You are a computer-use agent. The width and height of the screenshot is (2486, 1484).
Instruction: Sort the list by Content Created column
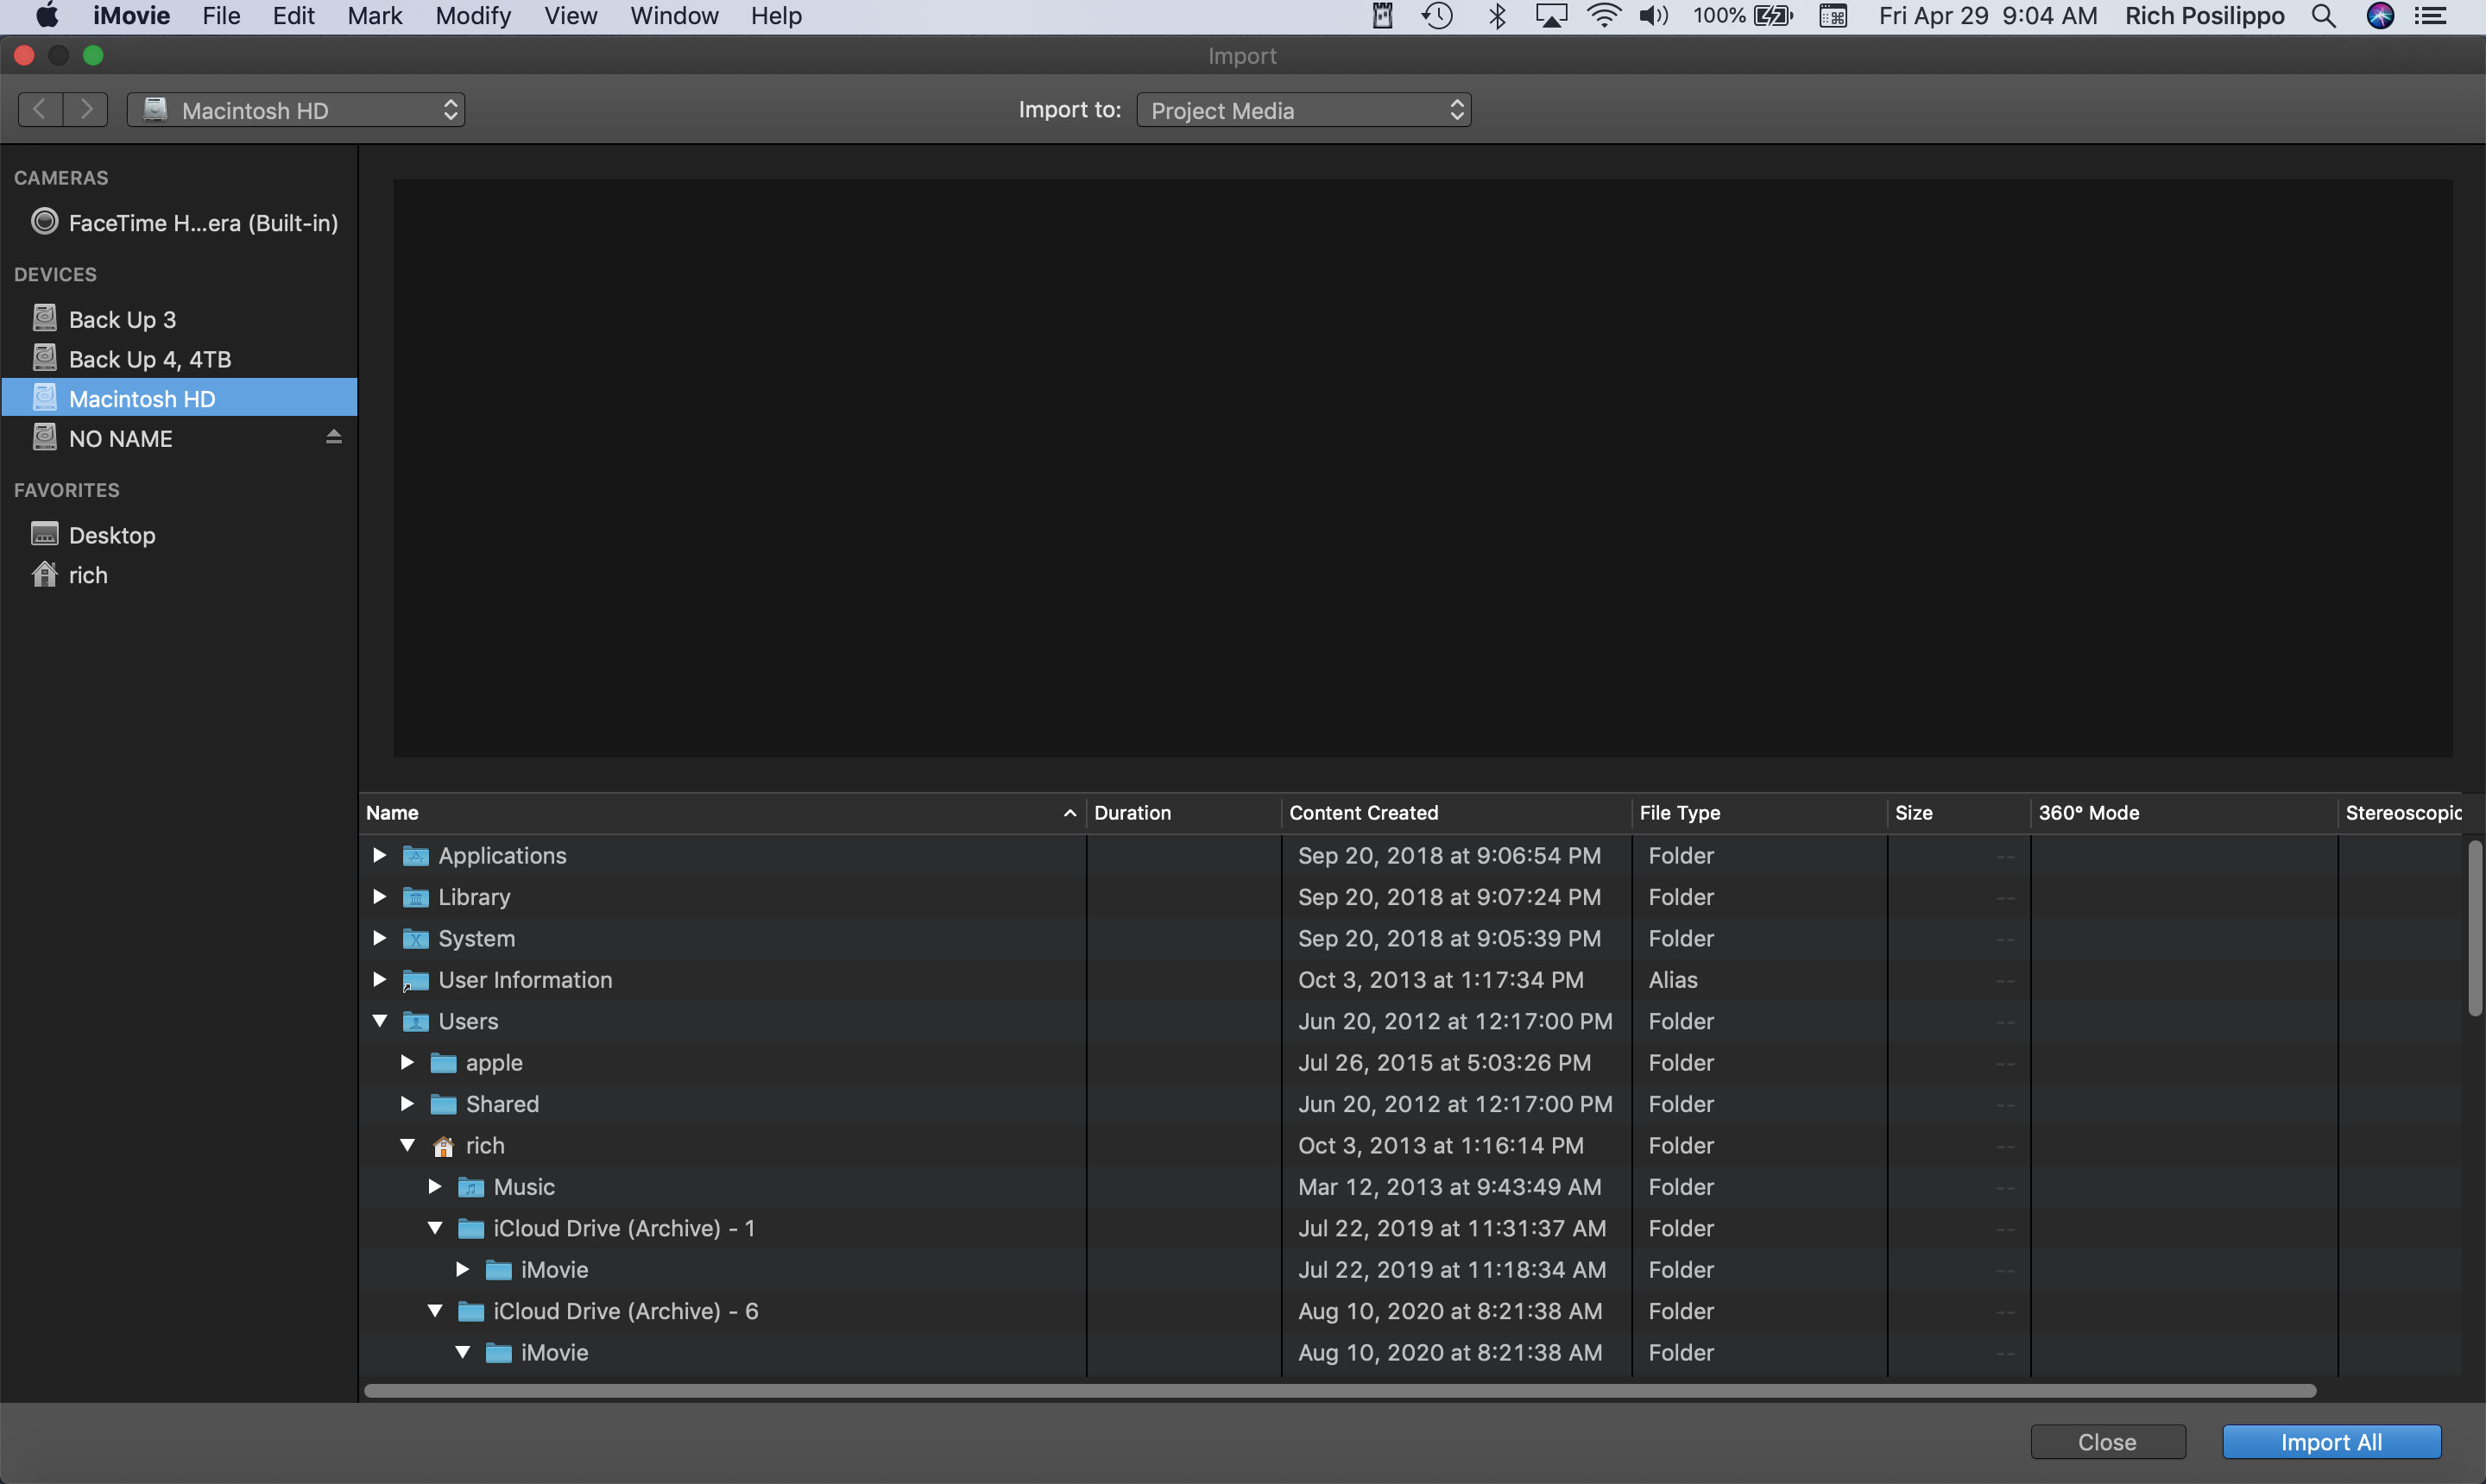(x=1362, y=813)
